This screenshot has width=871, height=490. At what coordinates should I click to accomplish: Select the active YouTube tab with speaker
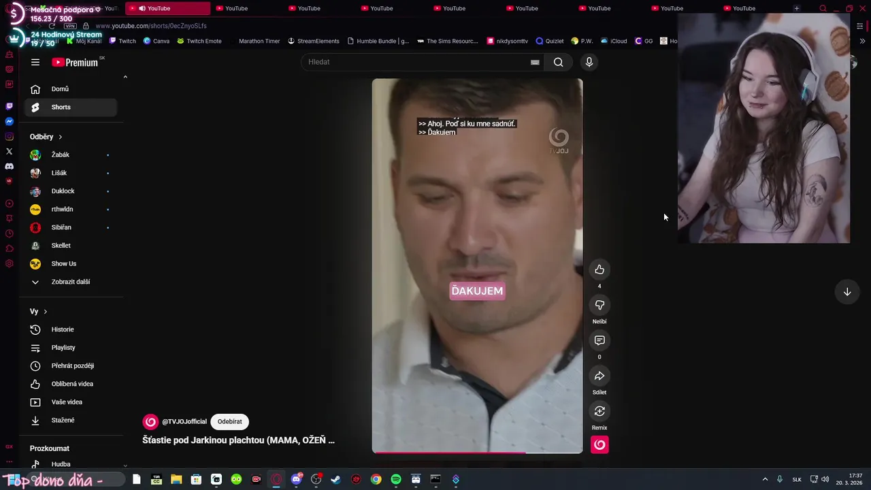click(167, 8)
